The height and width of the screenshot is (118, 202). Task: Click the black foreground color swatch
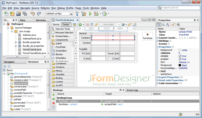(x=180, y=65)
